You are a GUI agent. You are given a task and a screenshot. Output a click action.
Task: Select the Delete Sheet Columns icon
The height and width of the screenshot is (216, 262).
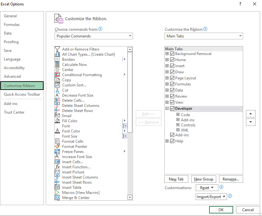(x=57, y=106)
